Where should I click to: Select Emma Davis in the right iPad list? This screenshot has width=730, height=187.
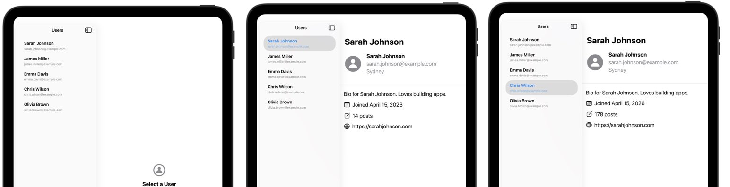pos(542,72)
